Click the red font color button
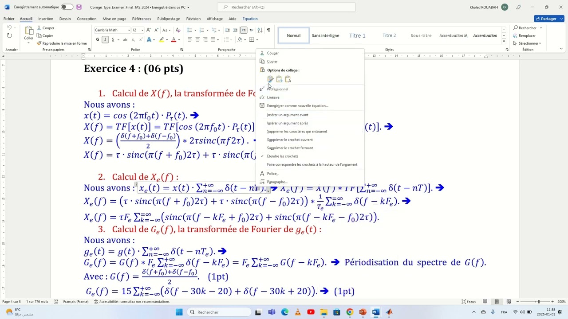The height and width of the screenshot is (319, 568). point(174,39)
